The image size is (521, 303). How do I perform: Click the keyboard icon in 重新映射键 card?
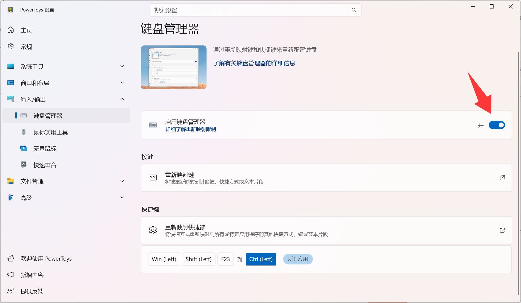click(x=153, y=177)
